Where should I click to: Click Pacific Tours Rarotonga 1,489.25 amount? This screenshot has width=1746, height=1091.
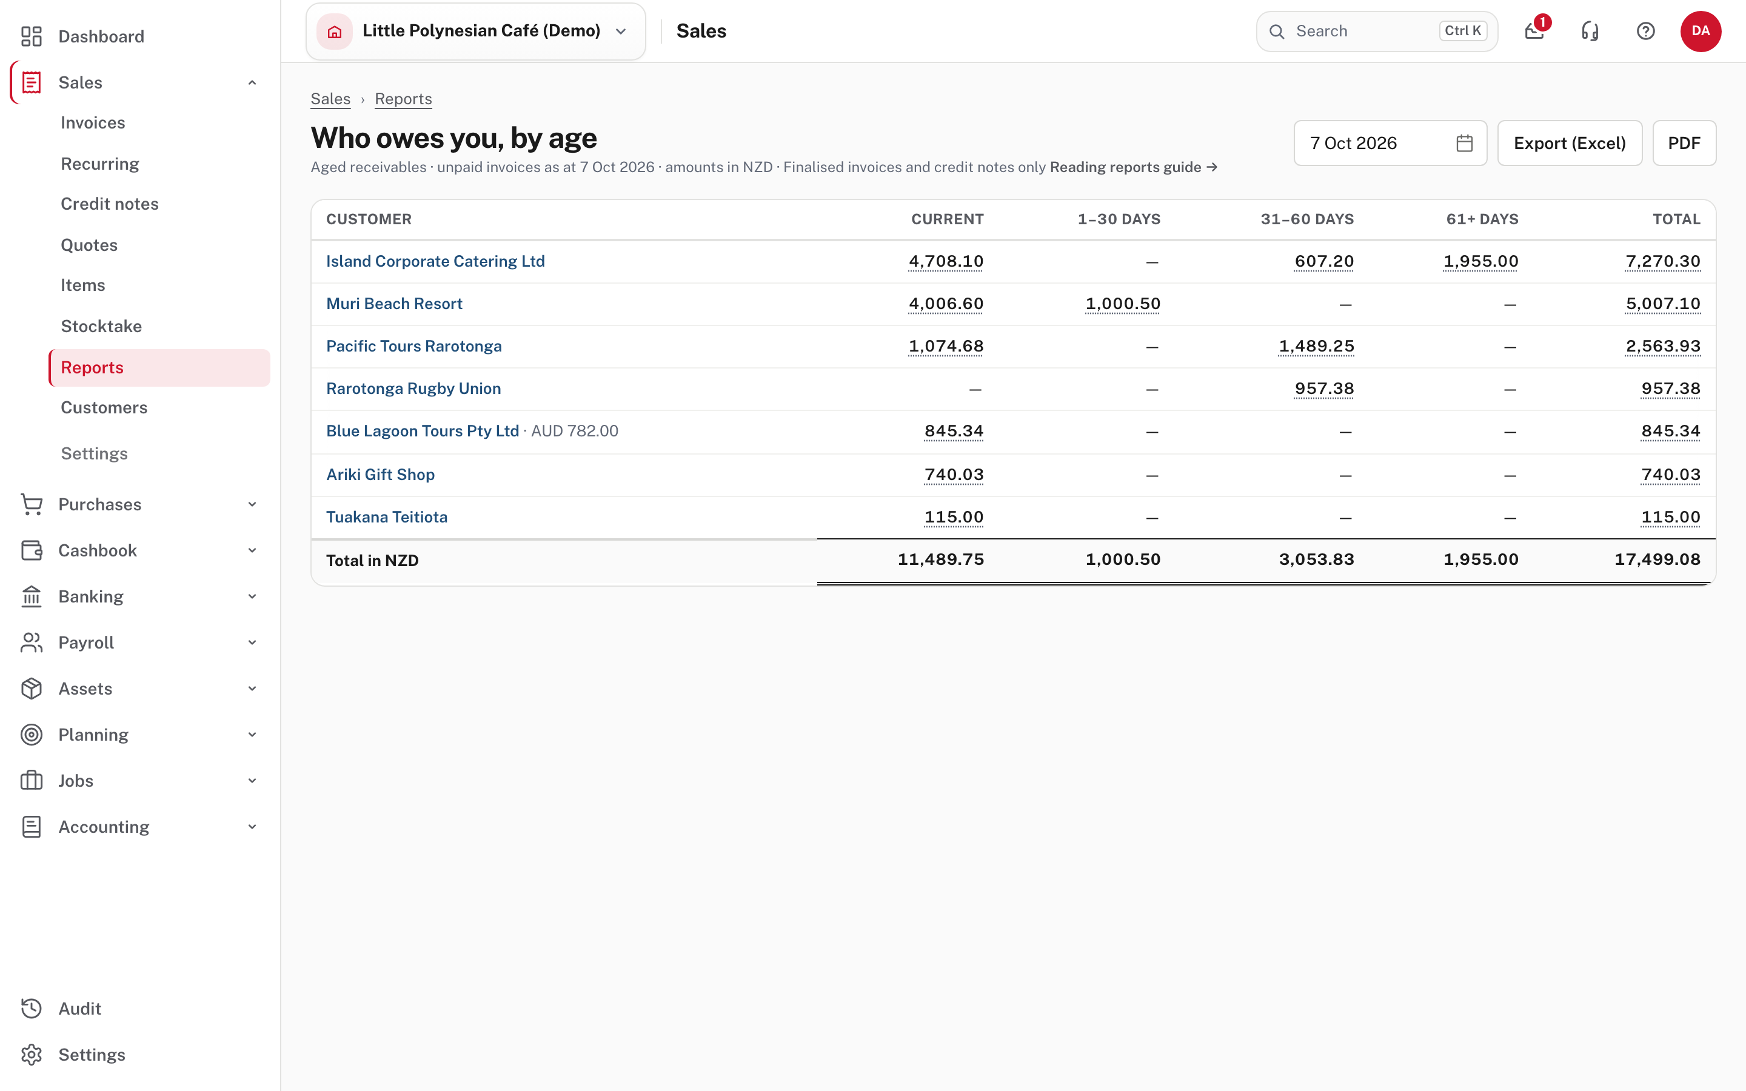coord(1317,346)
